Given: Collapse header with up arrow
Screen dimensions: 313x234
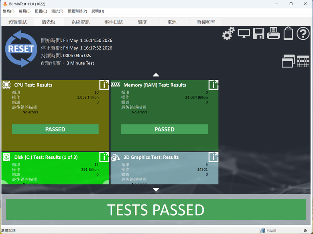Looking at the screenshot, I should click(x=156, y=75).
